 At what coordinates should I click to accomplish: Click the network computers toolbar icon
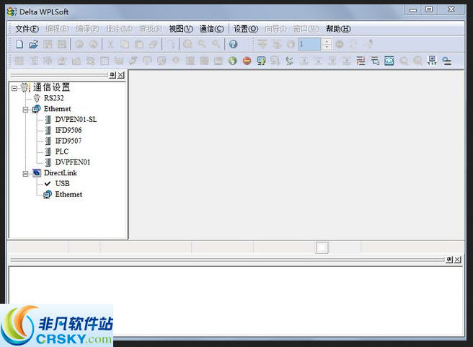pos(432,61)
